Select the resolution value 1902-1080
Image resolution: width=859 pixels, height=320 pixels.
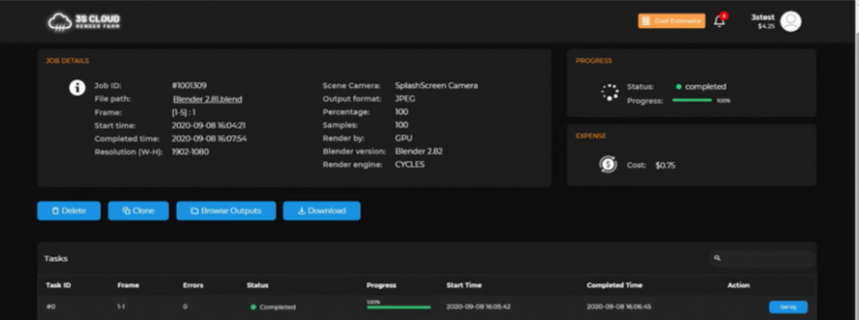pyautogui.click(x=190, y=152)
